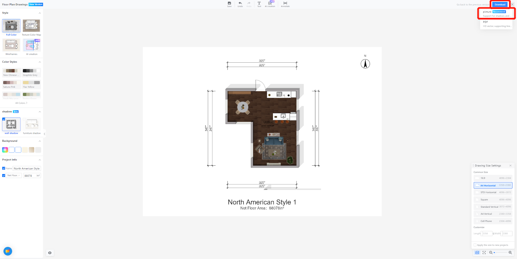Fit the drawing to screen
The width and height of the screenshot is (517, 259).
[x=484, y=253]
